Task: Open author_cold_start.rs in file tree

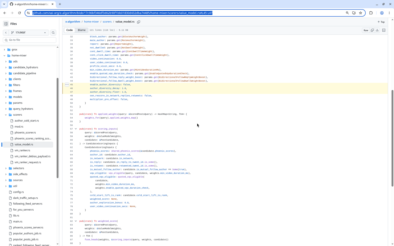Action: click(27, 121)
